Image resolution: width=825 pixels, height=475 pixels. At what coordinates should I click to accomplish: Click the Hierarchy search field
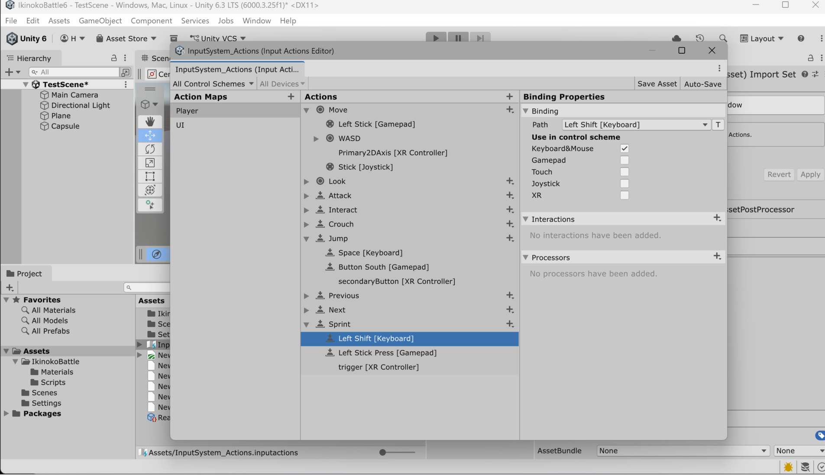[74, 72]
